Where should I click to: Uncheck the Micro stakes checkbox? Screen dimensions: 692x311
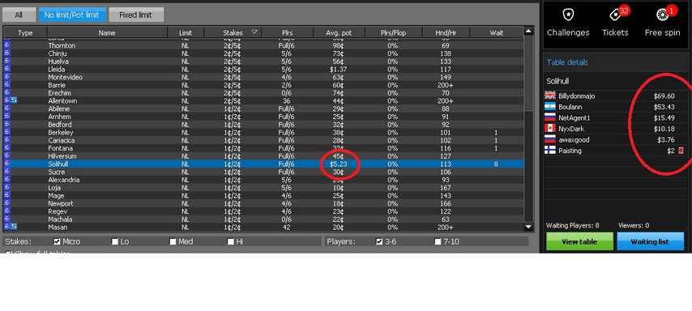(57, 241)
